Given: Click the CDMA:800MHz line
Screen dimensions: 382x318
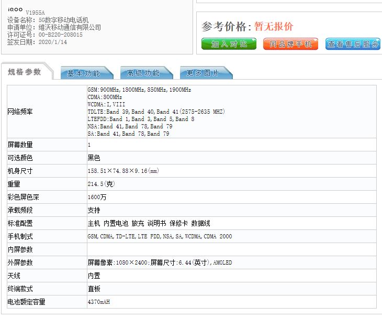Looking at the screenshot, I should (x=105, y=97).
